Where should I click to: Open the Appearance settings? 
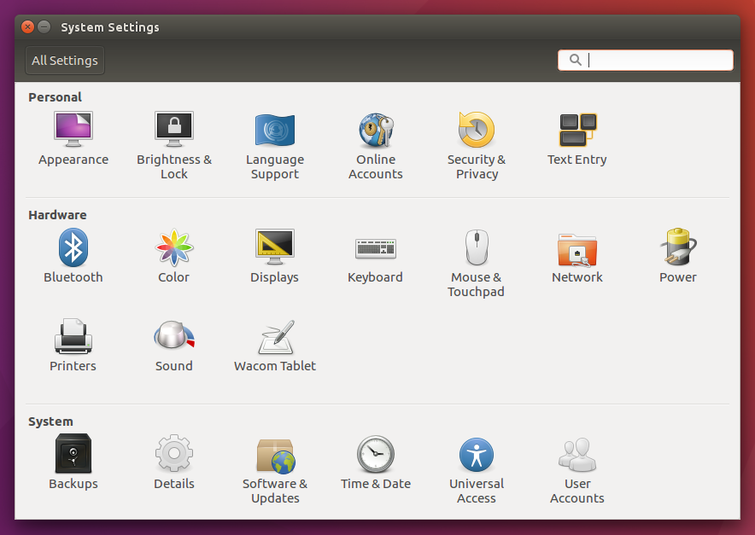pyautogui.click(x=73, y=131)
